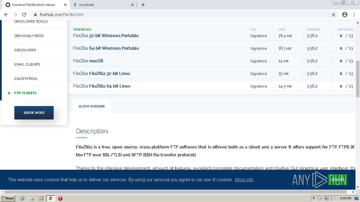Select Encryption category in sidebar
This screenshot has width=360, height=202.
[26, 79]
